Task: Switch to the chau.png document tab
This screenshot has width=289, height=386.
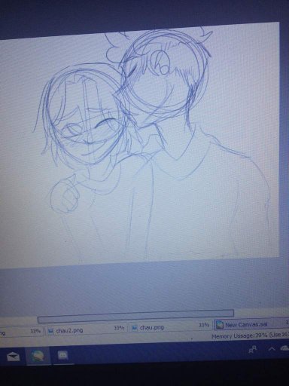Action: (x=171, y=326)
